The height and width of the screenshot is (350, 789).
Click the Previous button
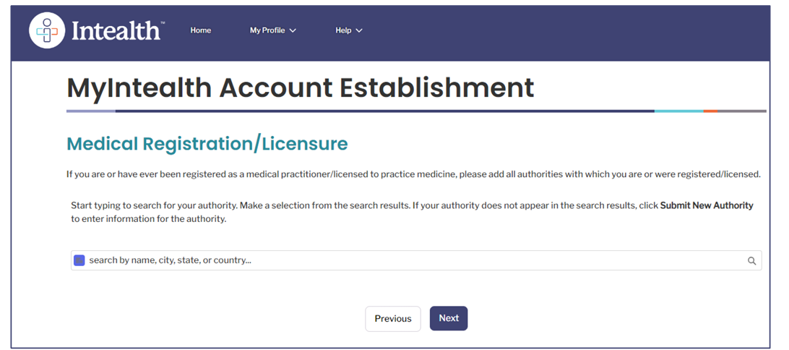(393, 319)
